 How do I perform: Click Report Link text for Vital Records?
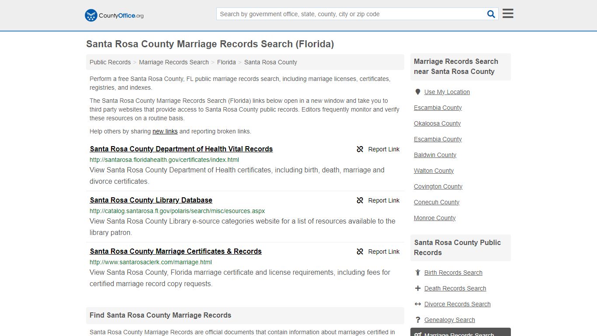384,149
